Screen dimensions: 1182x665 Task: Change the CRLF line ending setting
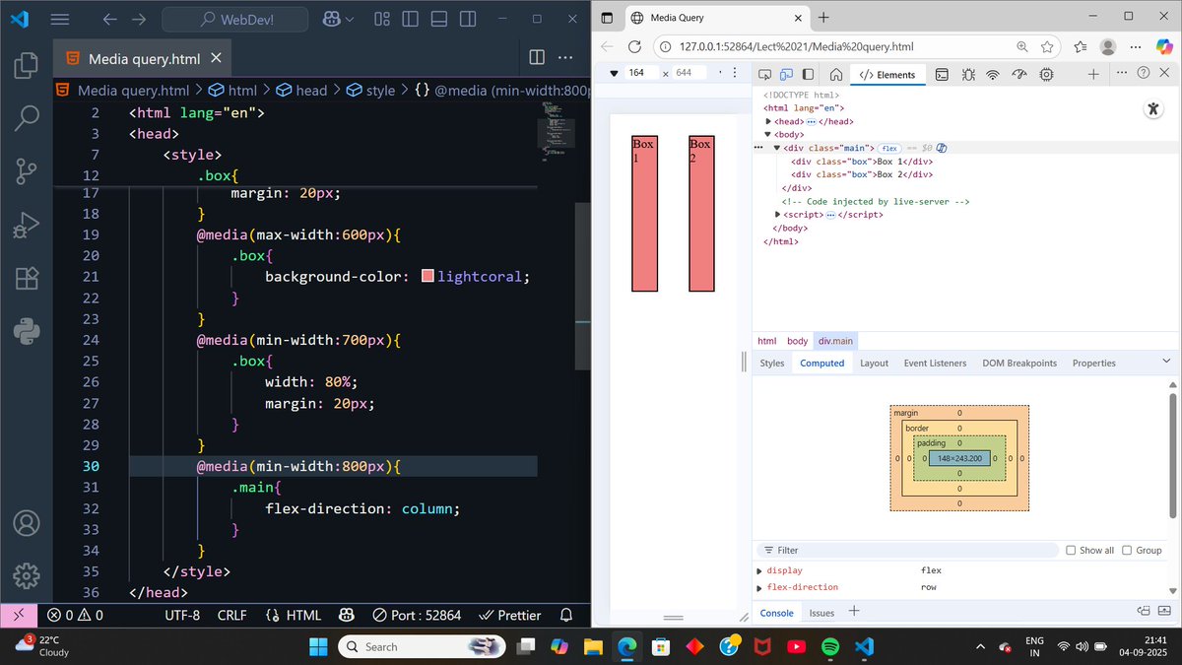coord(232,615)
